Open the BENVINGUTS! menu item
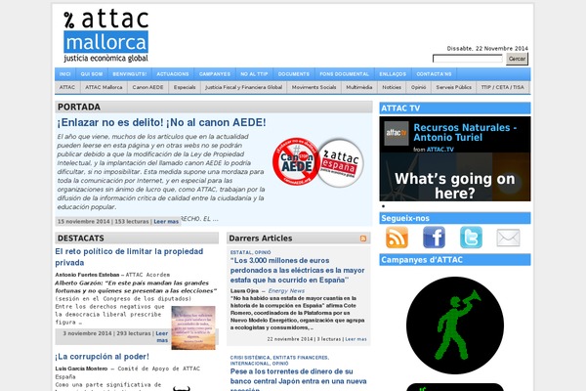This screenshot has width=586, height=391. tap(130, 74)
